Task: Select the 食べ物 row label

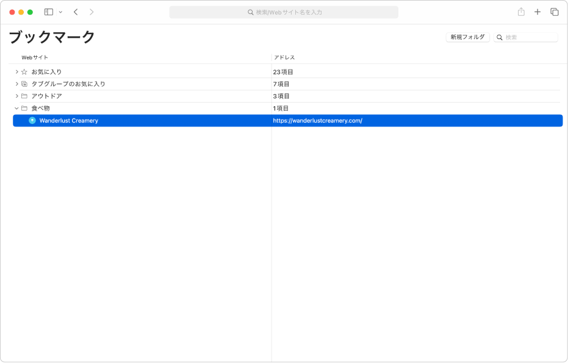Action: click(40, 108)
